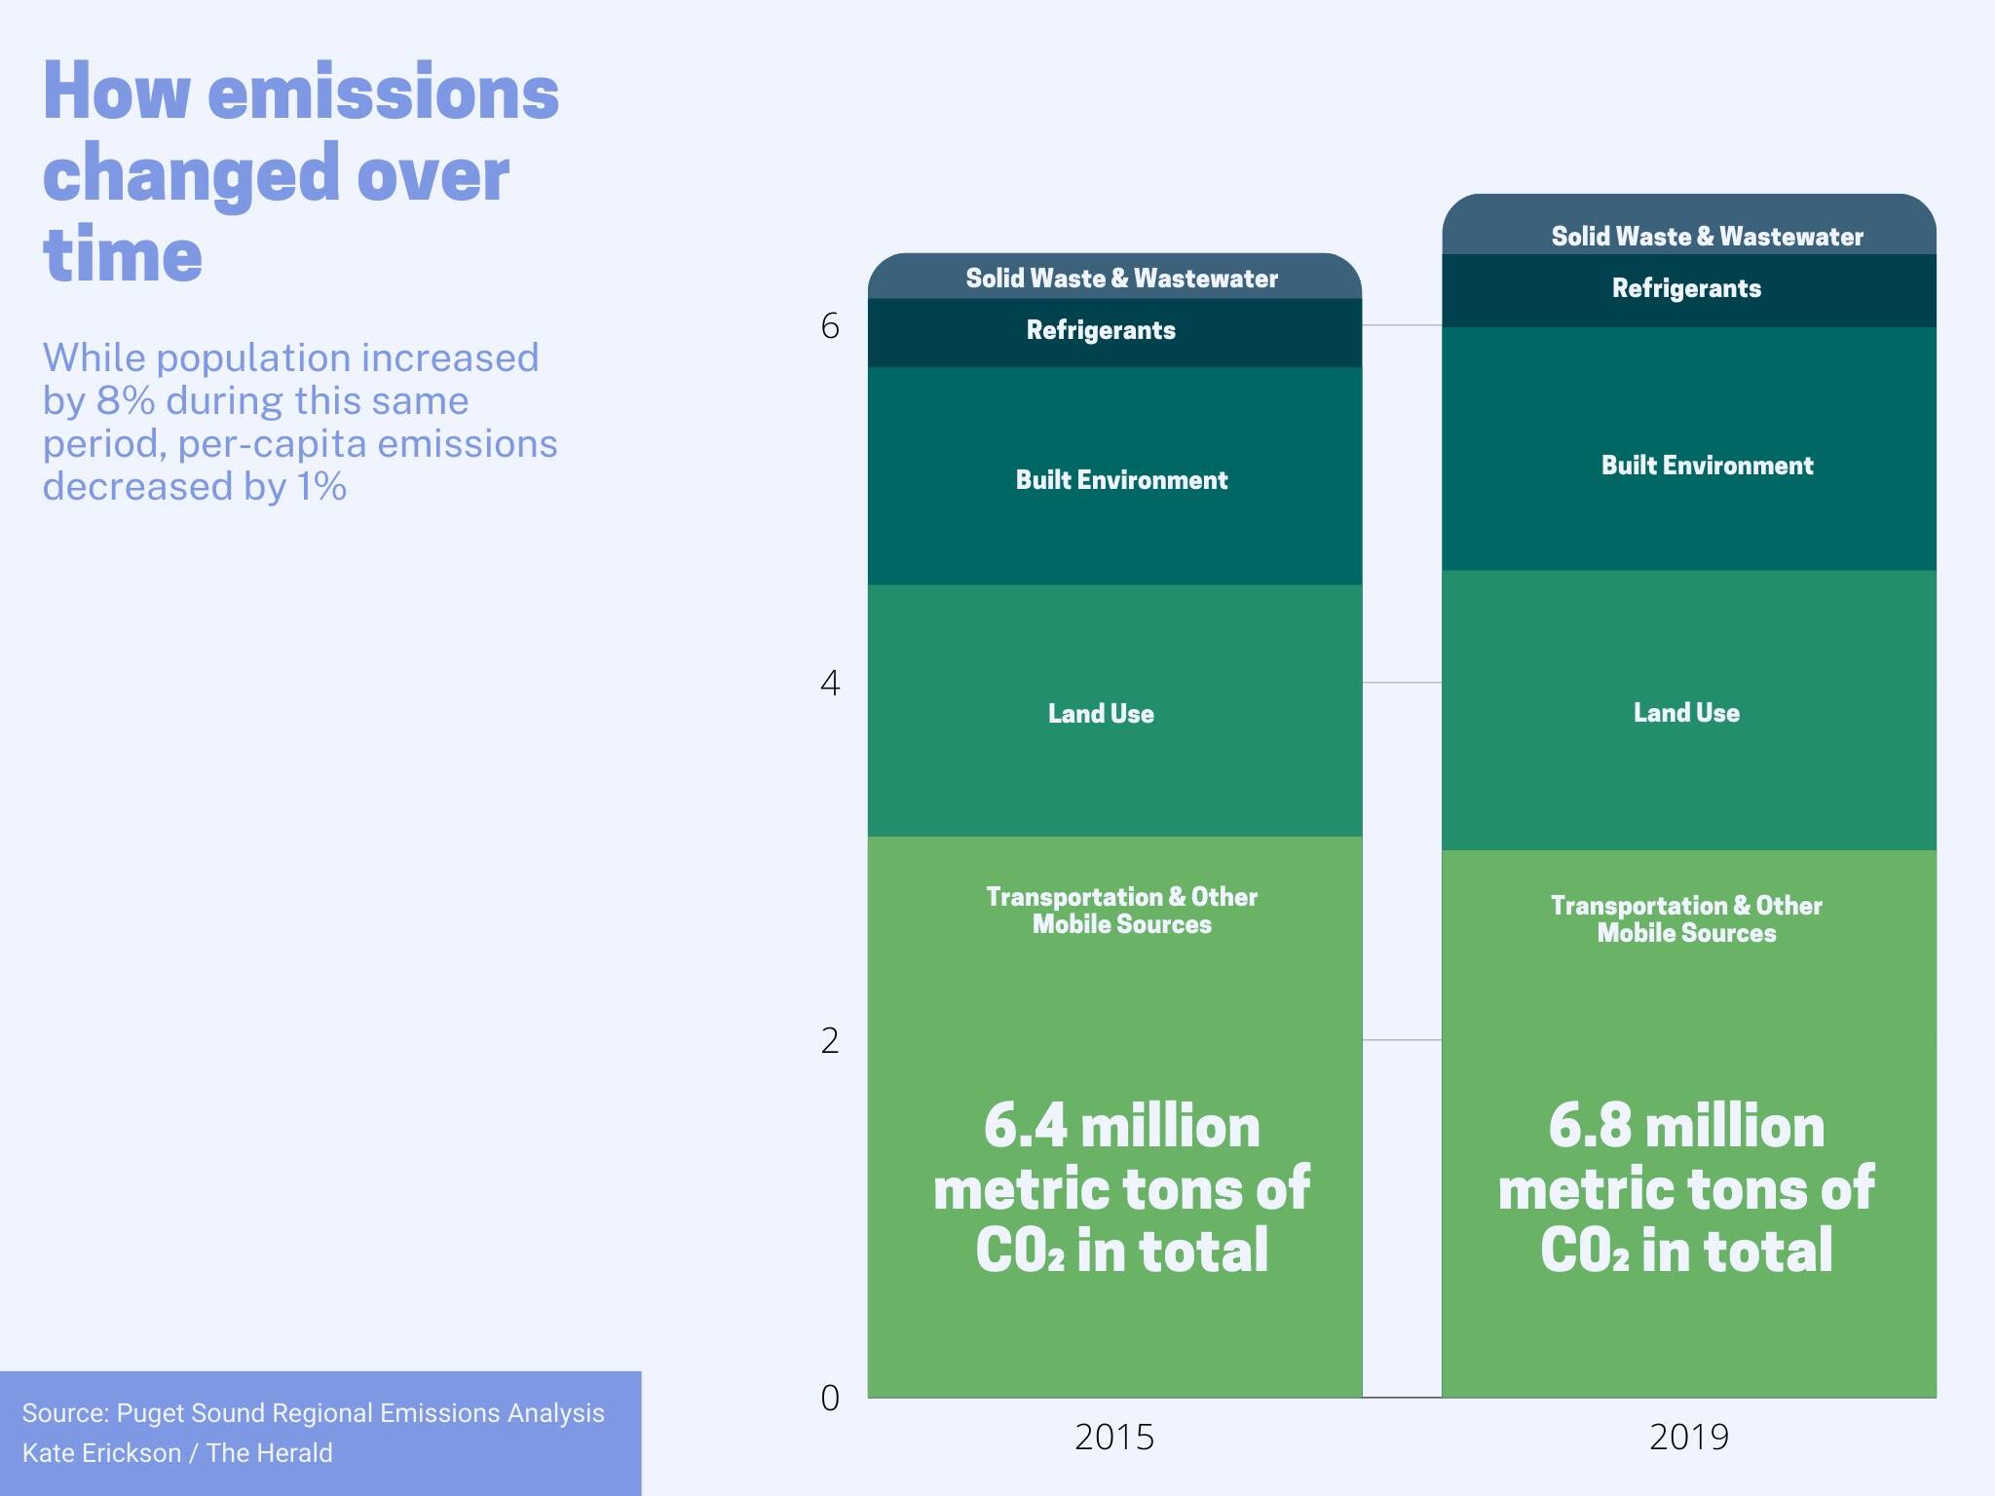This screenshot has height=1496, width=1995.
Task: Click the 6.8 million metric tons text
Action: 1686,1188
